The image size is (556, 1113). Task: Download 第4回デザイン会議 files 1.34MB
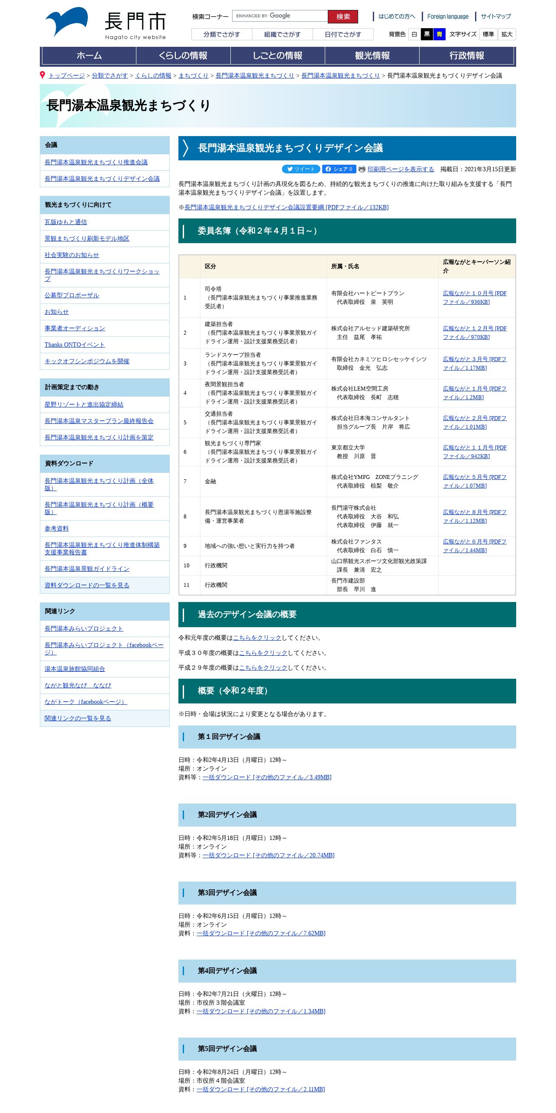(261, 1011)
